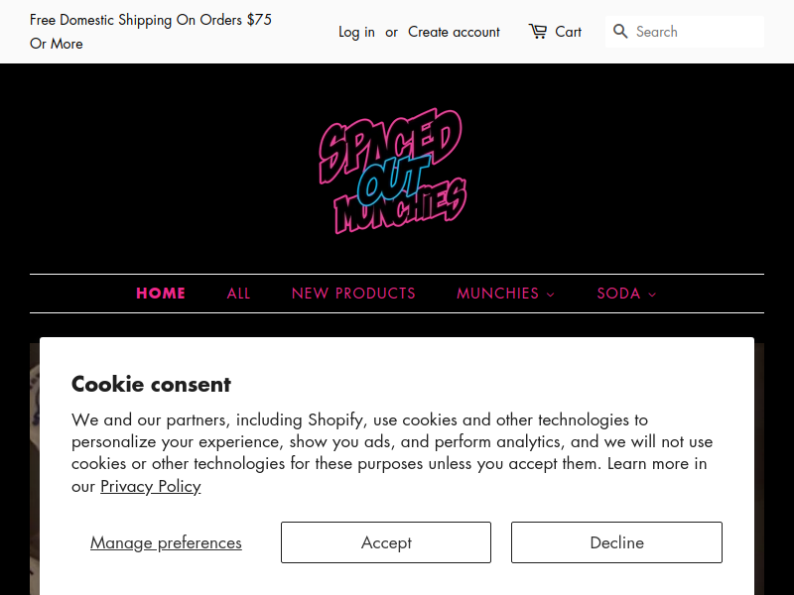
Task: Open the Munchies menu item
Action: [x=497, y=294]
